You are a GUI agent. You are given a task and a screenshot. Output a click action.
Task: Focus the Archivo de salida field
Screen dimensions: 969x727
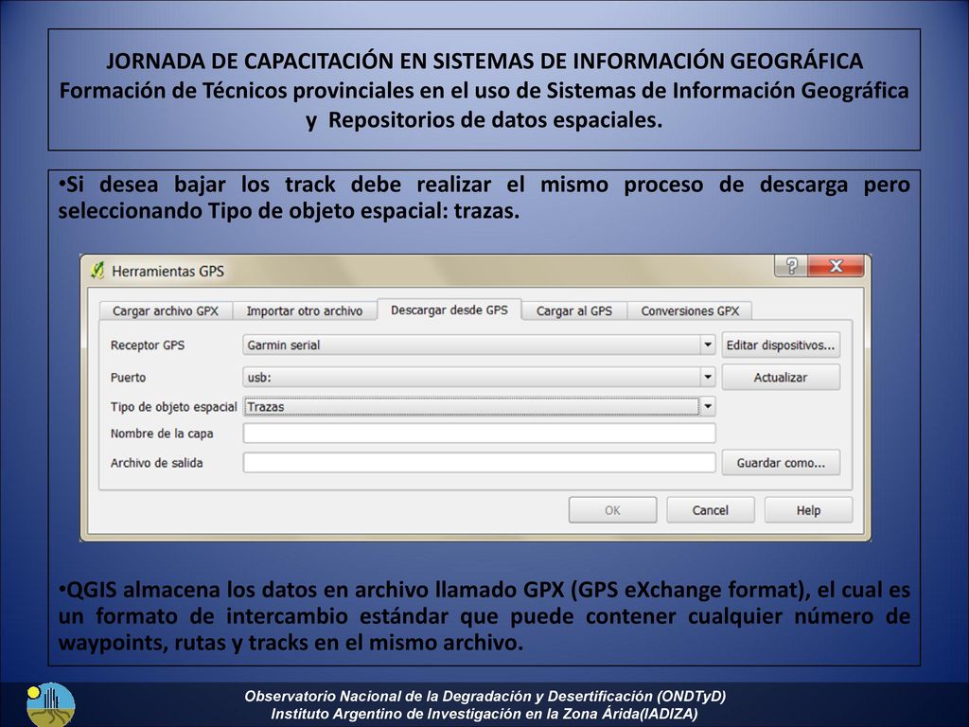tap(479, 462)
